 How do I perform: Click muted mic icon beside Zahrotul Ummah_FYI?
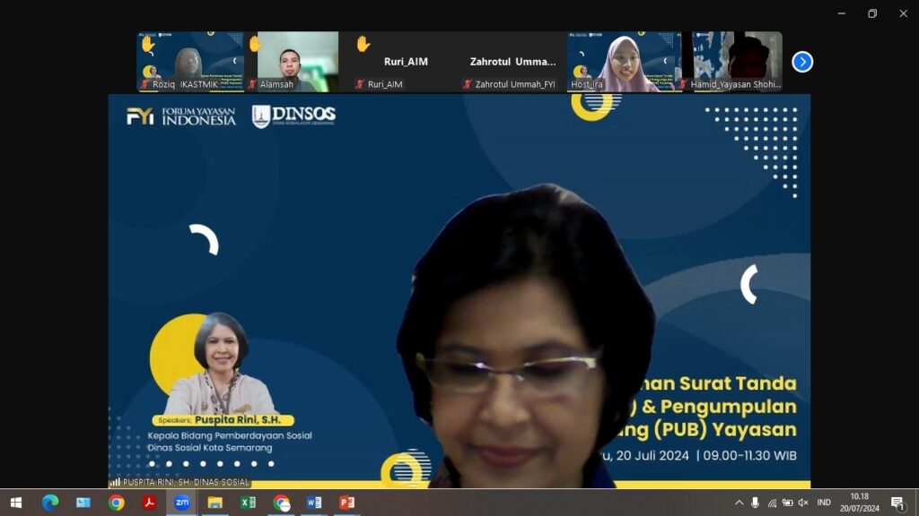(467, 84)
